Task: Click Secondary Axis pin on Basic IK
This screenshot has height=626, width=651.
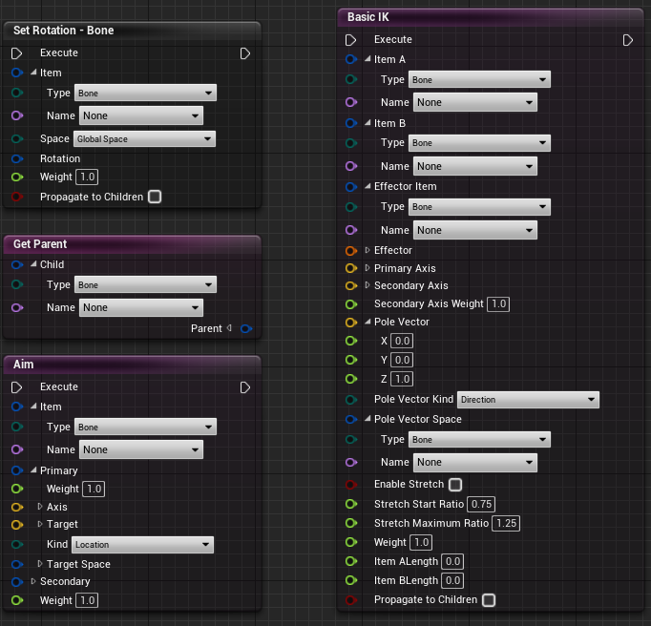Action: [x=351, y=285]
